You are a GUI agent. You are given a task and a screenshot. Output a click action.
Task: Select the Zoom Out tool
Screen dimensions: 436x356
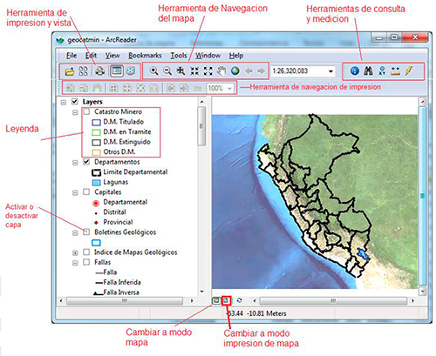(167, 71)
